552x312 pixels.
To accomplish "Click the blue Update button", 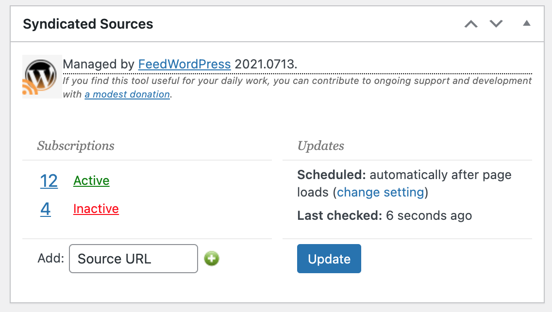I will click(x=329, y=259).
